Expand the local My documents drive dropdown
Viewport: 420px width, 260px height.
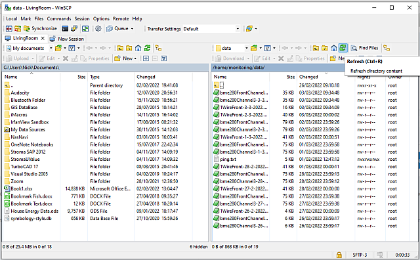(51, 48)
